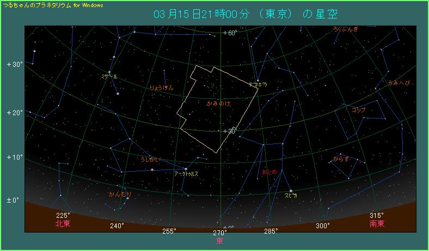Screen dimensions: 429x251
Task: Click the コップ (Crater) constellation label
Action: click(358, 110)
